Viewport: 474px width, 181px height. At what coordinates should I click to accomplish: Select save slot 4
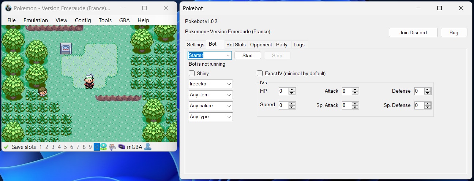click(60, 147)
